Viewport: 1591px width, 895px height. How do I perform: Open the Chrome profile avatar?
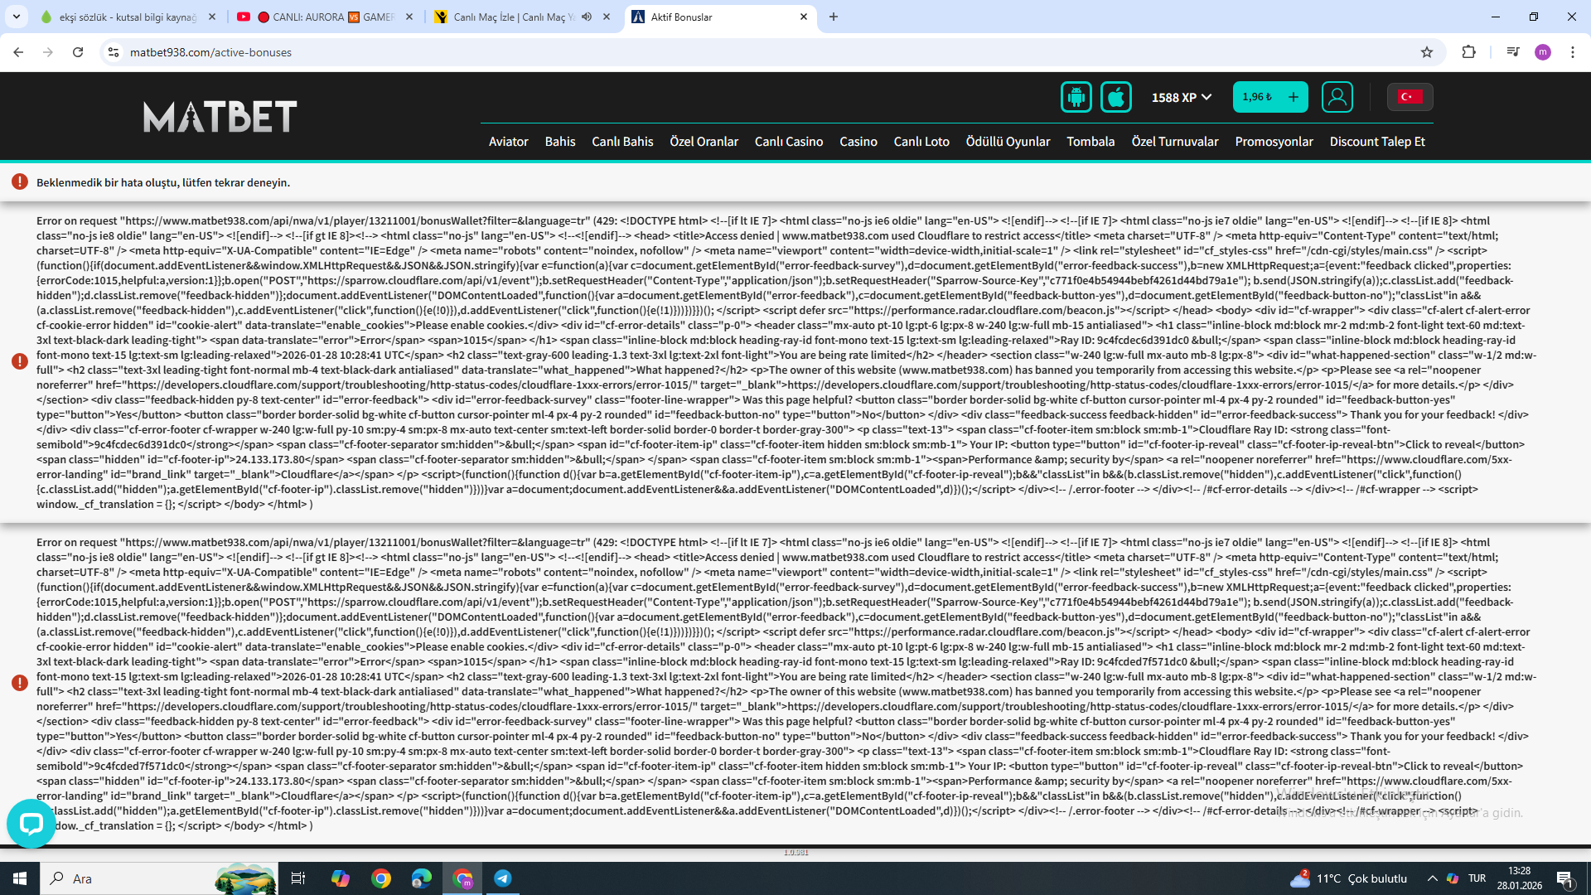[1543, 52]
